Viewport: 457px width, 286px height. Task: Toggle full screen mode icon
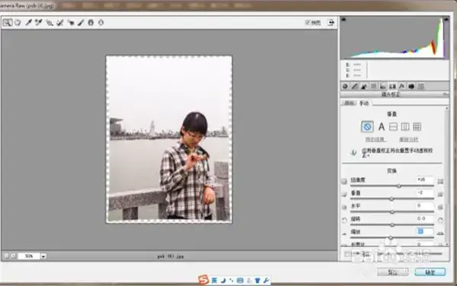click(x=331, y=23)
